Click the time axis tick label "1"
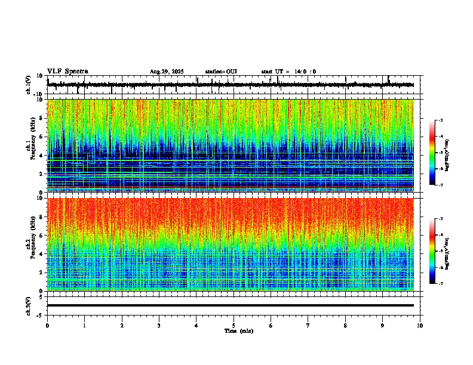473x365 pixels. (x=84, y=326)
